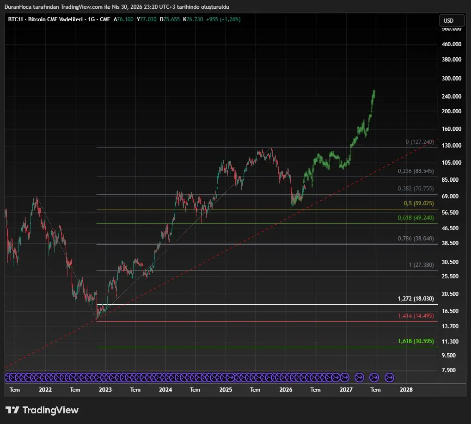471x424 pixels.
Task: Click the DuranHoca snapshot caption text
Action: (117, 6)
